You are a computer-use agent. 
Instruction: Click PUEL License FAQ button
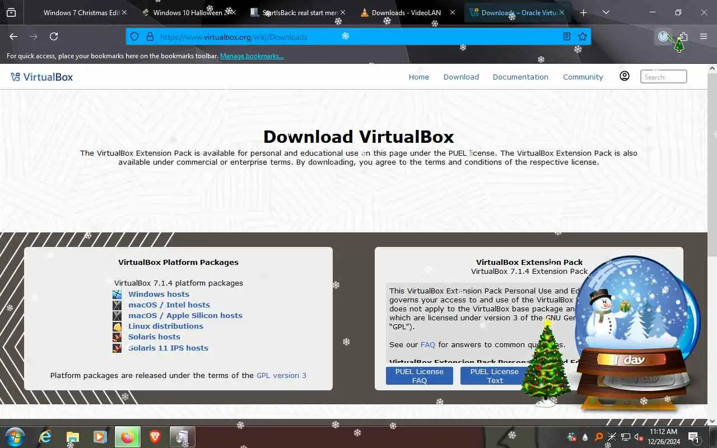(420, 376)
